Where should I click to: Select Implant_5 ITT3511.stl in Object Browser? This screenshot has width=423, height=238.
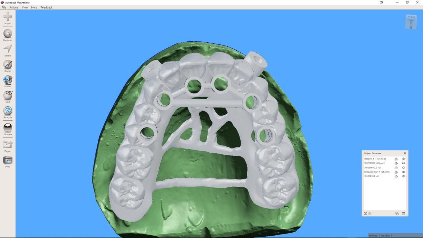click(x=375, y=159)
